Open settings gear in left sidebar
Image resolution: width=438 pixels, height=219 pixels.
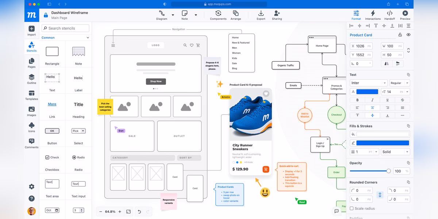tap(32, 187)
